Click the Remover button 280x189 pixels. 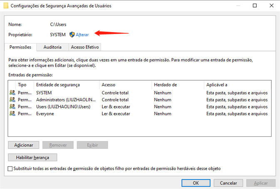pyautogui.click(x=58, y=145)
